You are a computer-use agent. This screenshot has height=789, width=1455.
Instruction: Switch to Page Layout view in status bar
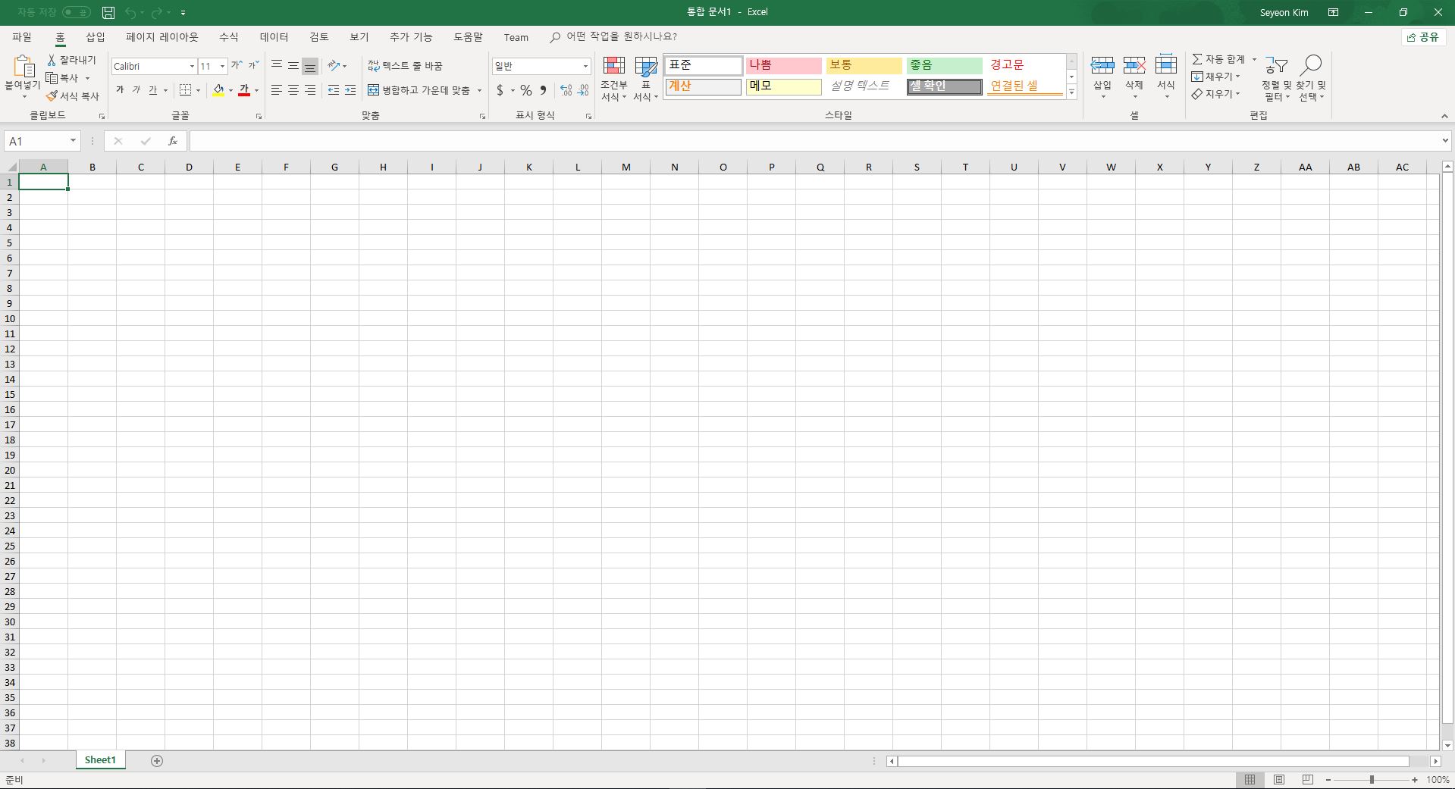point(1279,779)
